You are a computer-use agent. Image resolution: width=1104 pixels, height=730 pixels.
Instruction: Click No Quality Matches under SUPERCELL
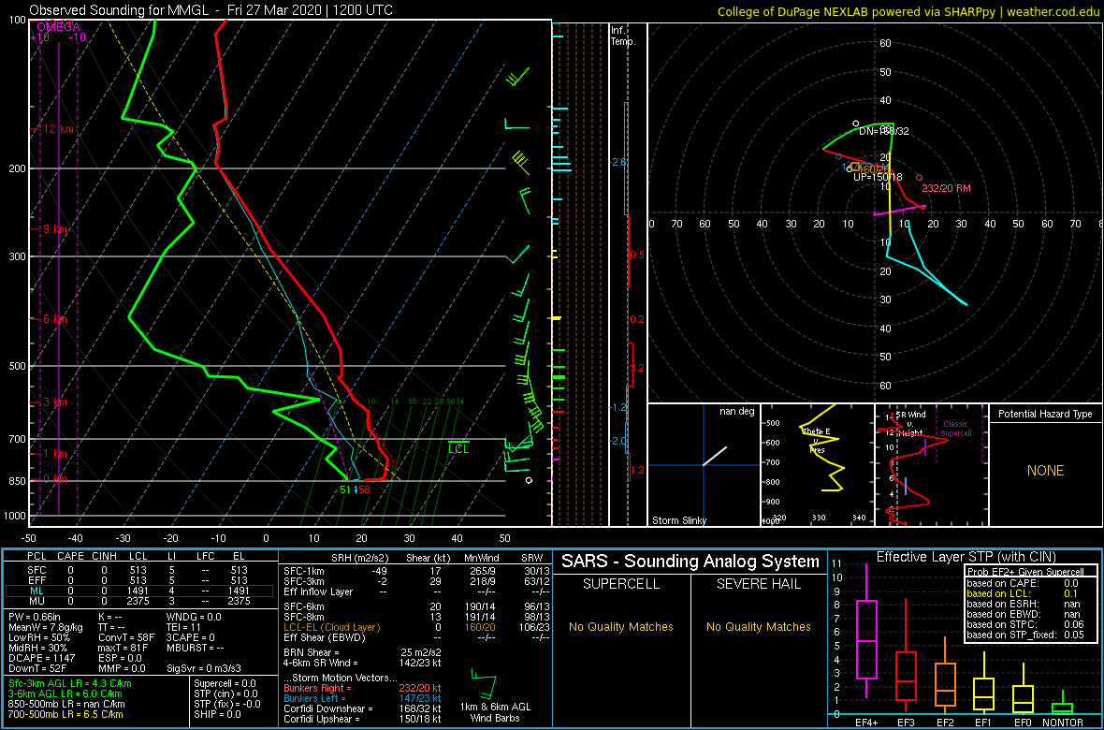click(x=620, y=627)
